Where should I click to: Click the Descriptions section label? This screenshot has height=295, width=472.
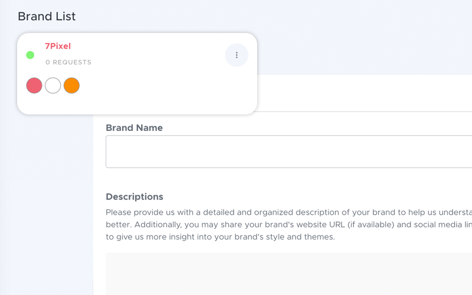(x=135, y=196)
